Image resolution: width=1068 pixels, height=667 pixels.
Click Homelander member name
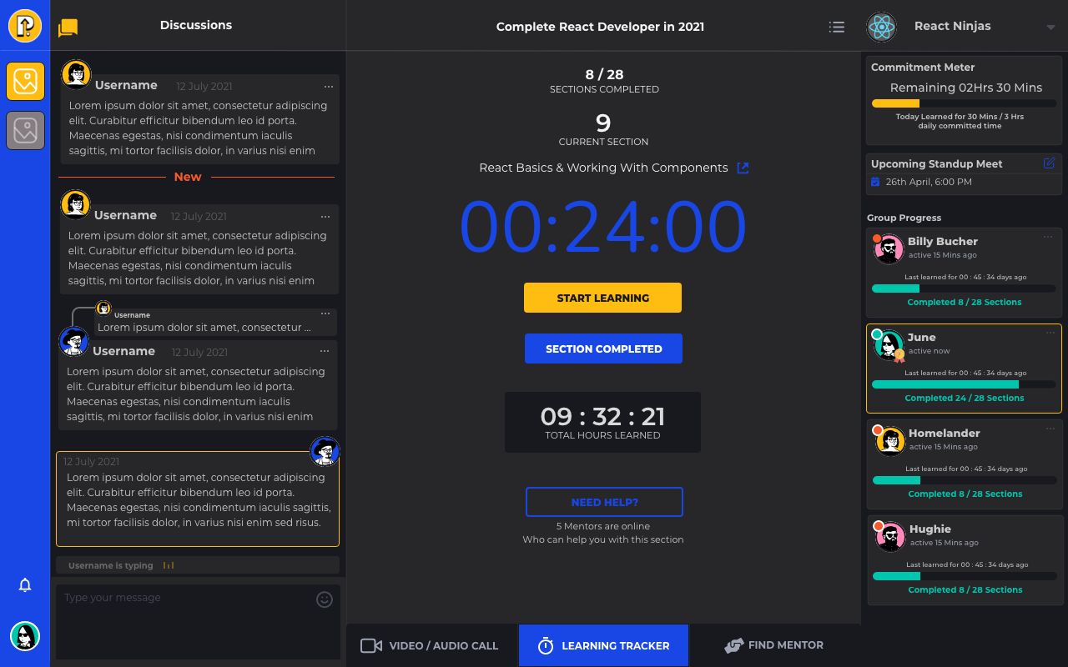click(x=945, y=433)
